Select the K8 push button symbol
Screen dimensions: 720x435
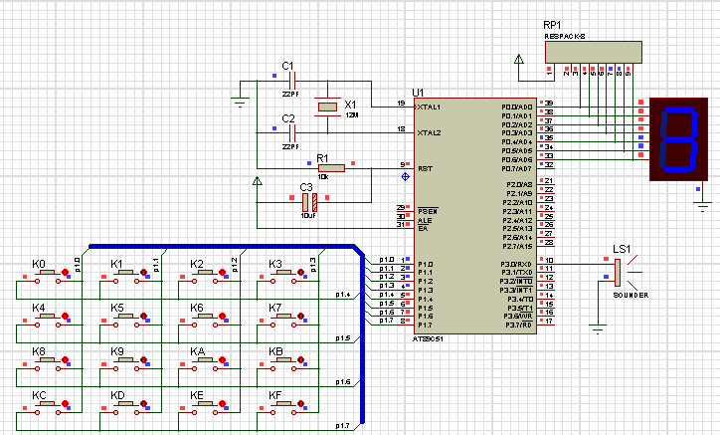click(x=48, y=363)
